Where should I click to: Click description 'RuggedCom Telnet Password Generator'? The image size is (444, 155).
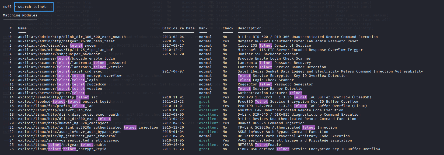click(275, 84)
